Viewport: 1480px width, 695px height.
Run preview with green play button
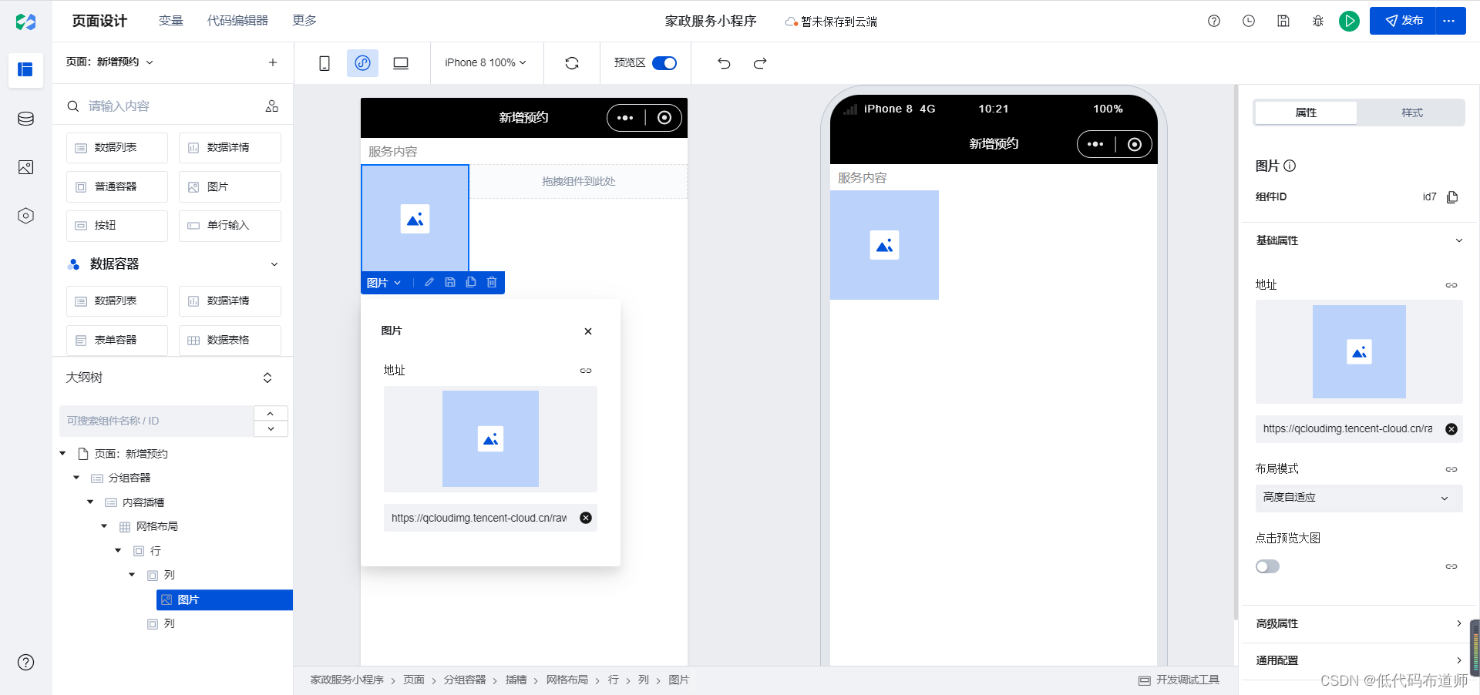click(x=1349, y=21)
